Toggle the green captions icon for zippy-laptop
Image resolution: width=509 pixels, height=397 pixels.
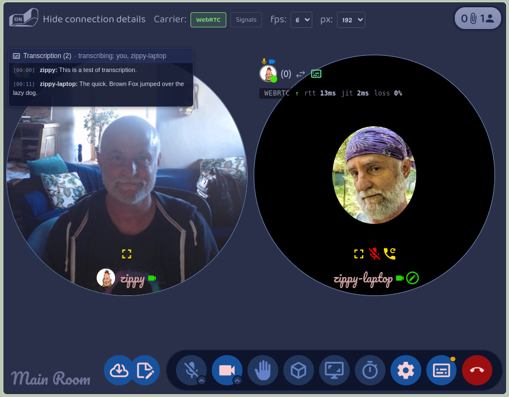click(x=316, y=74)
